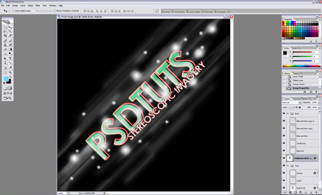
Task: Select the Elliptical Marquee tool
Action: point(5,27)
